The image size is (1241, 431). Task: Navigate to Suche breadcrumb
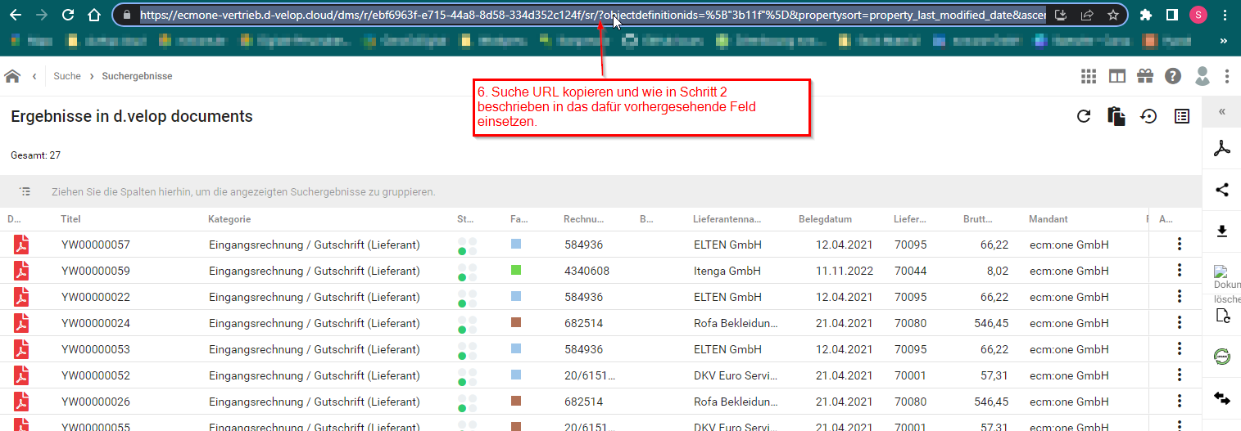[67, 76]
